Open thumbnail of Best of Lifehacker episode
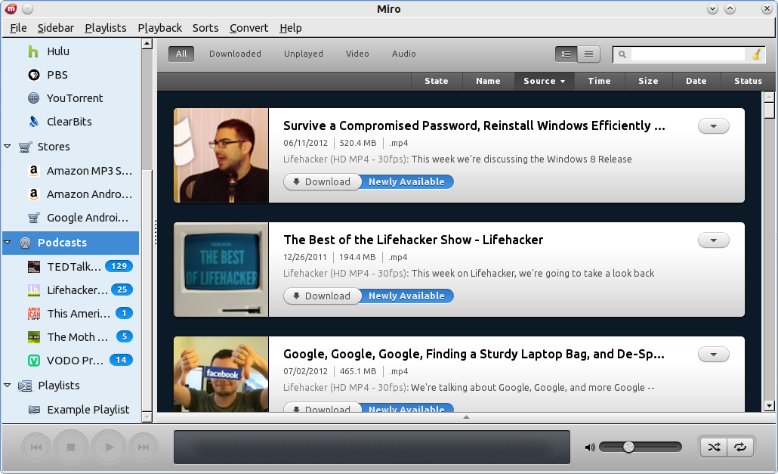The width and height of the screenshot is (778, 474). tap(221, 270)
